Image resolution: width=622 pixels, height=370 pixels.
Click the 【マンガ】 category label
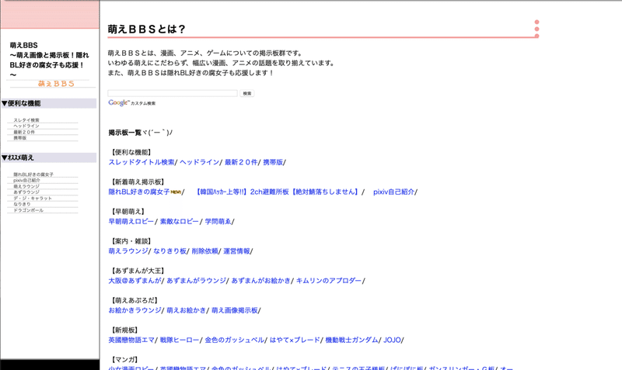(124, 360)
